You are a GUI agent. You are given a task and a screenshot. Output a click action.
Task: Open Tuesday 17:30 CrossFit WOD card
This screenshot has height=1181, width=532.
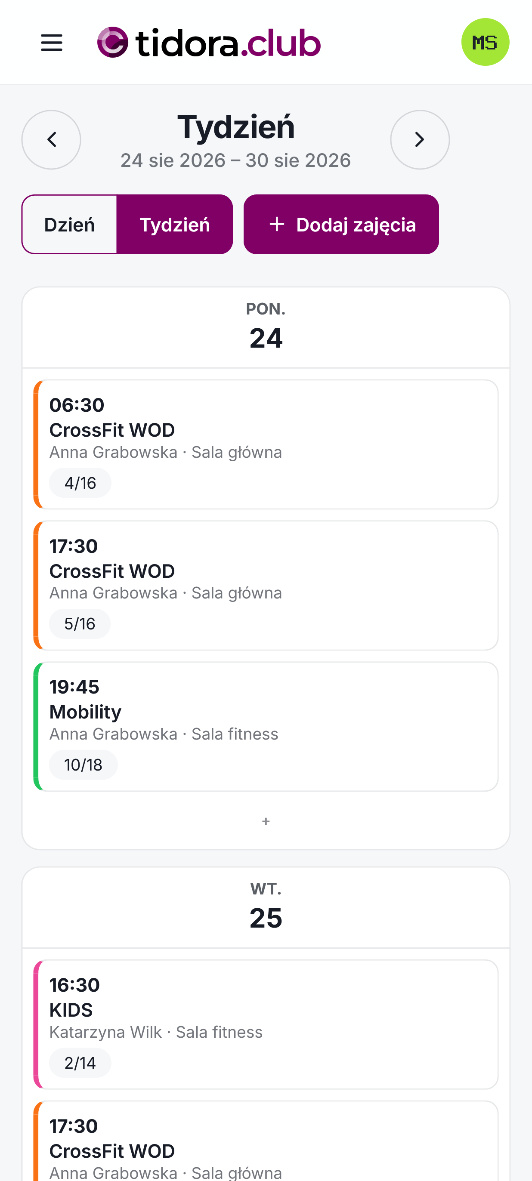coord(266,1141)
